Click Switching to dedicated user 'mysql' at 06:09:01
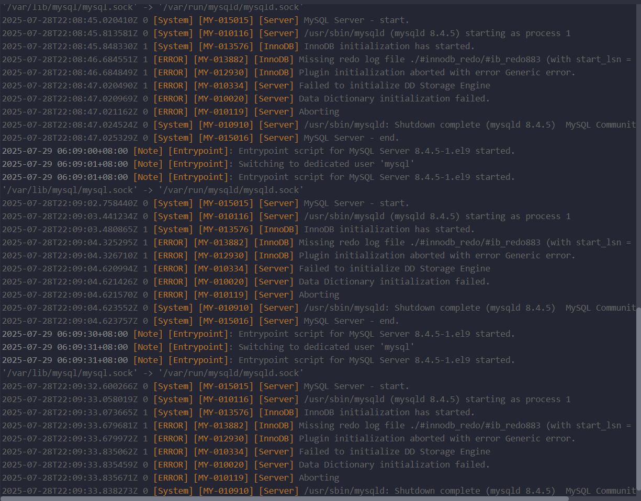This screenshot has height=501, width=641. click(327, 164)
